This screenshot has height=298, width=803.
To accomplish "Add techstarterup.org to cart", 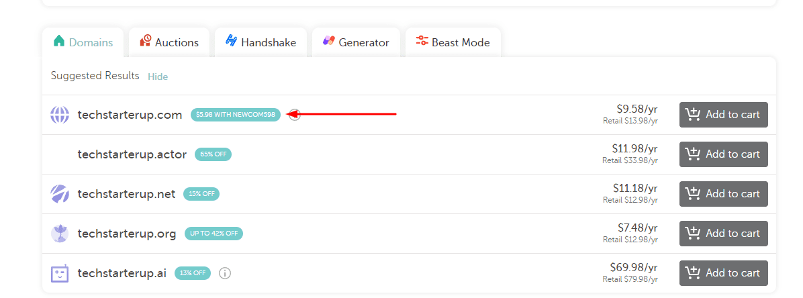I will 724,234.
